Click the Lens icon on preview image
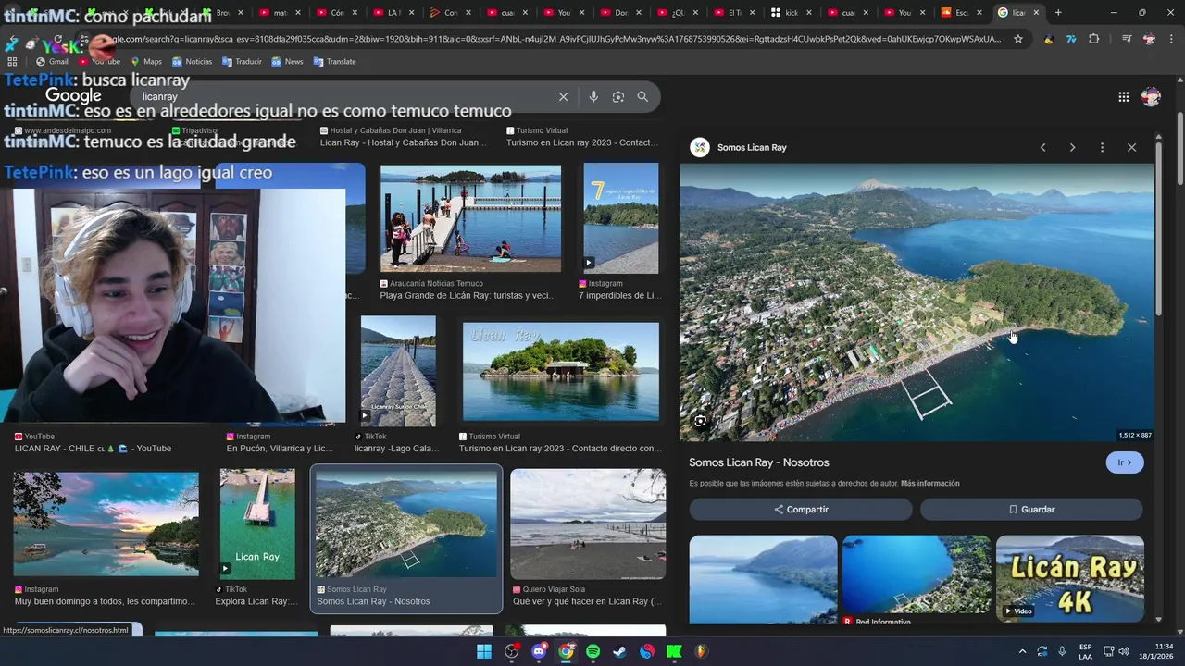This screenshot has height=666, width=1185. pos(701,422)
